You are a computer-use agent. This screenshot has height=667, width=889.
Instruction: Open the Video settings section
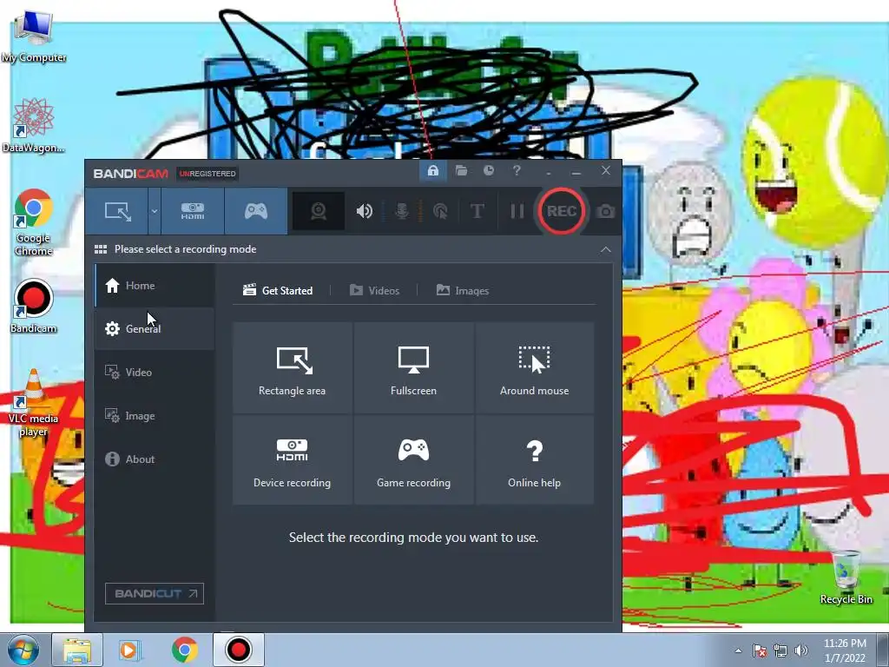pyautogui.click(x=155, y=373)
